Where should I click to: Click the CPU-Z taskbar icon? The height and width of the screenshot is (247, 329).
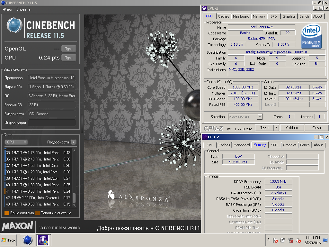point(43,240)
